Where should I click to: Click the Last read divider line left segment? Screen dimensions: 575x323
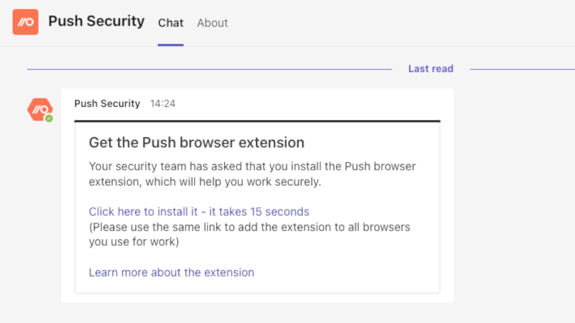pos(209,69)
